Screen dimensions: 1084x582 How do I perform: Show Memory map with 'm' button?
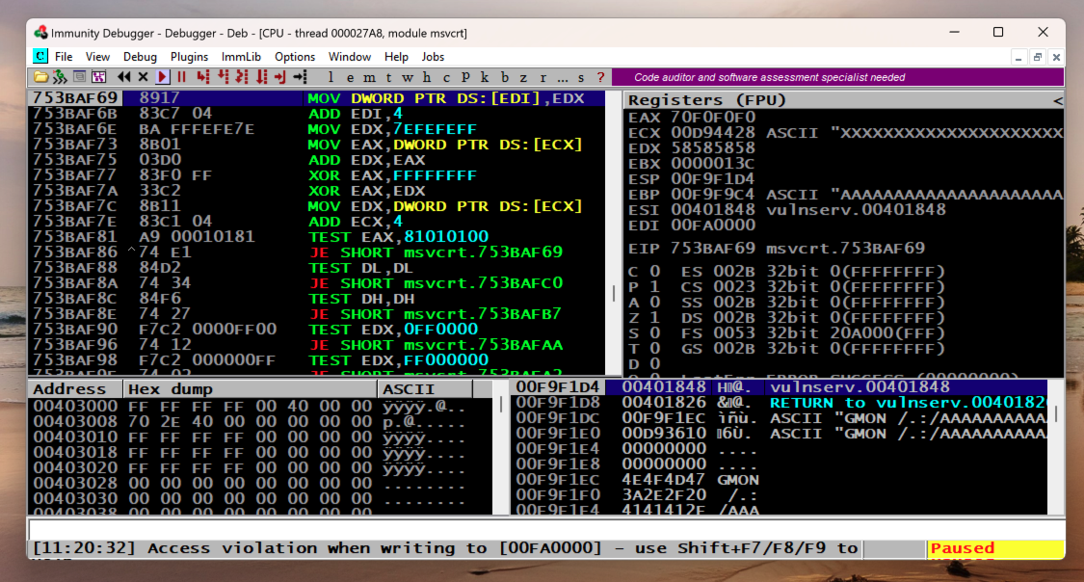tap(370, 77)
